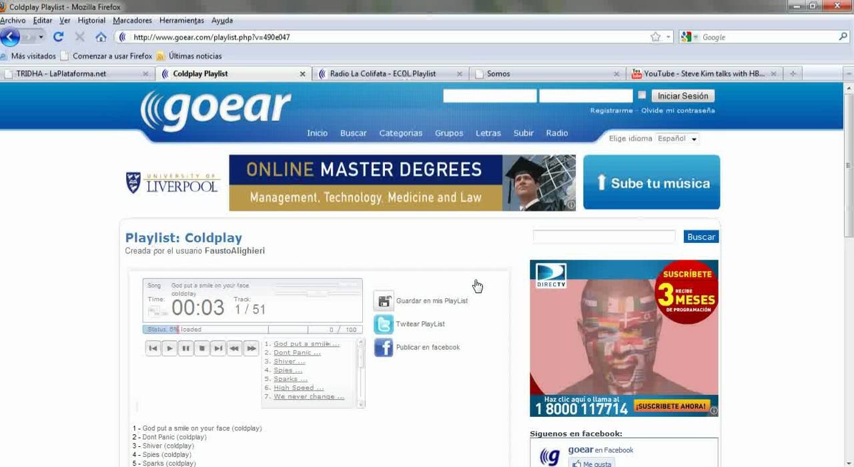
Task: Open the Google search engine selector
Action: pyautogui.click(x=690, y=37)
